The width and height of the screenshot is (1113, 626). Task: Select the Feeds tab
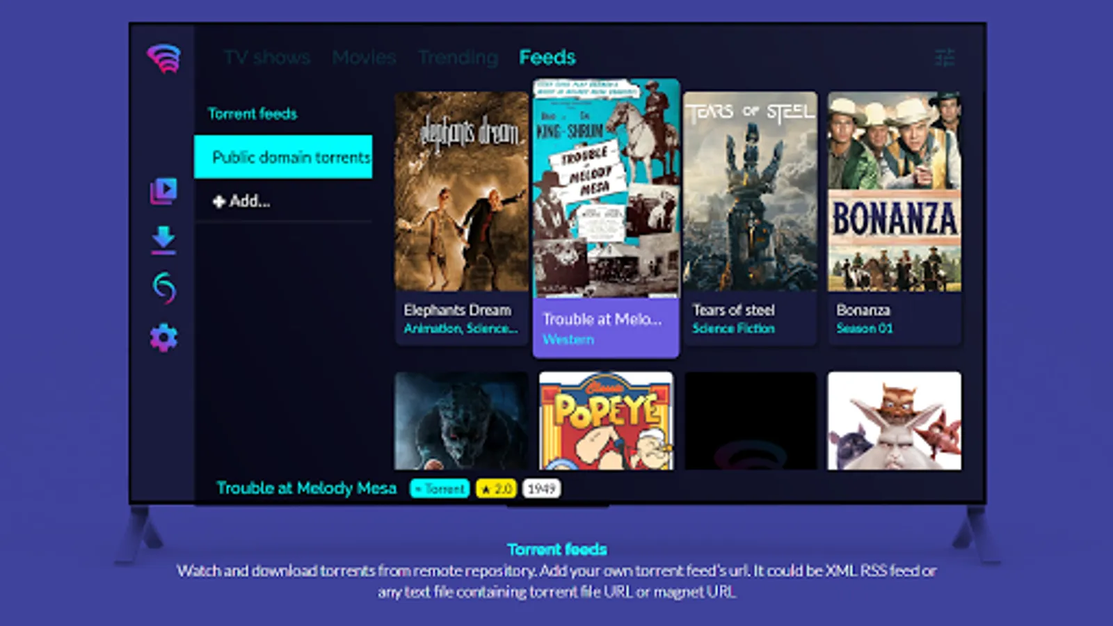point(547,57)
